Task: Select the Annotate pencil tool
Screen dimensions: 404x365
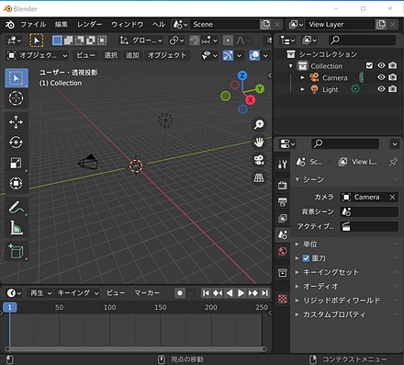Action: tap(16, 207)
